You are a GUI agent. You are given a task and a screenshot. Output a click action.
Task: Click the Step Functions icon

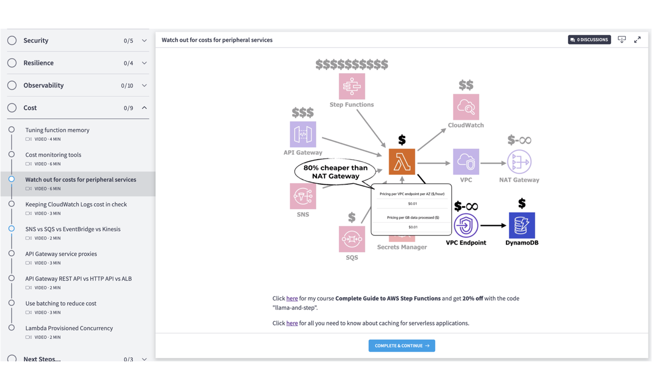[x=352, y=87]
